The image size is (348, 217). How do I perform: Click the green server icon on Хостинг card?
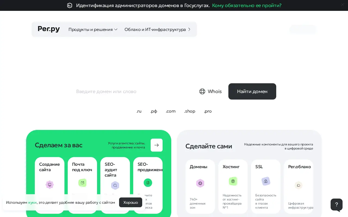(x=233, y=181)
